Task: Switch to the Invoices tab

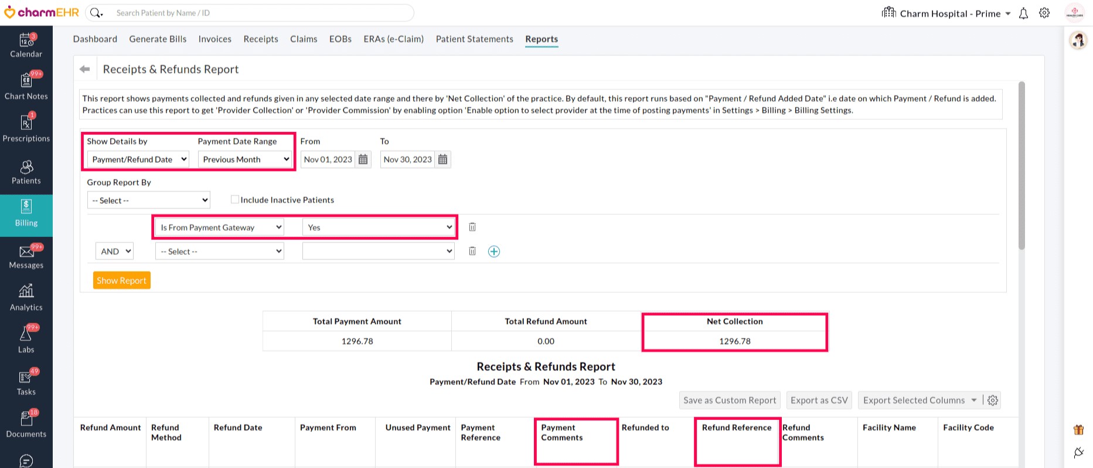Action: tap(214, 39)
